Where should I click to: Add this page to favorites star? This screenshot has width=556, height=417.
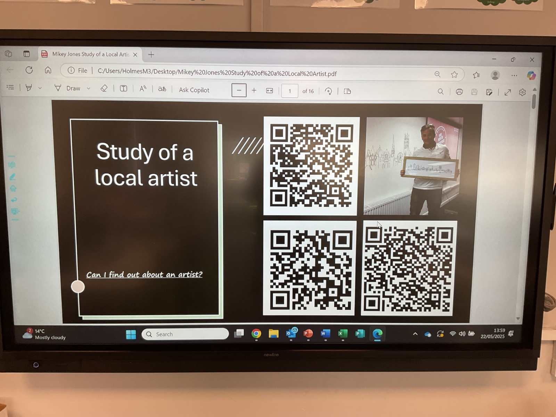[454, 75]
